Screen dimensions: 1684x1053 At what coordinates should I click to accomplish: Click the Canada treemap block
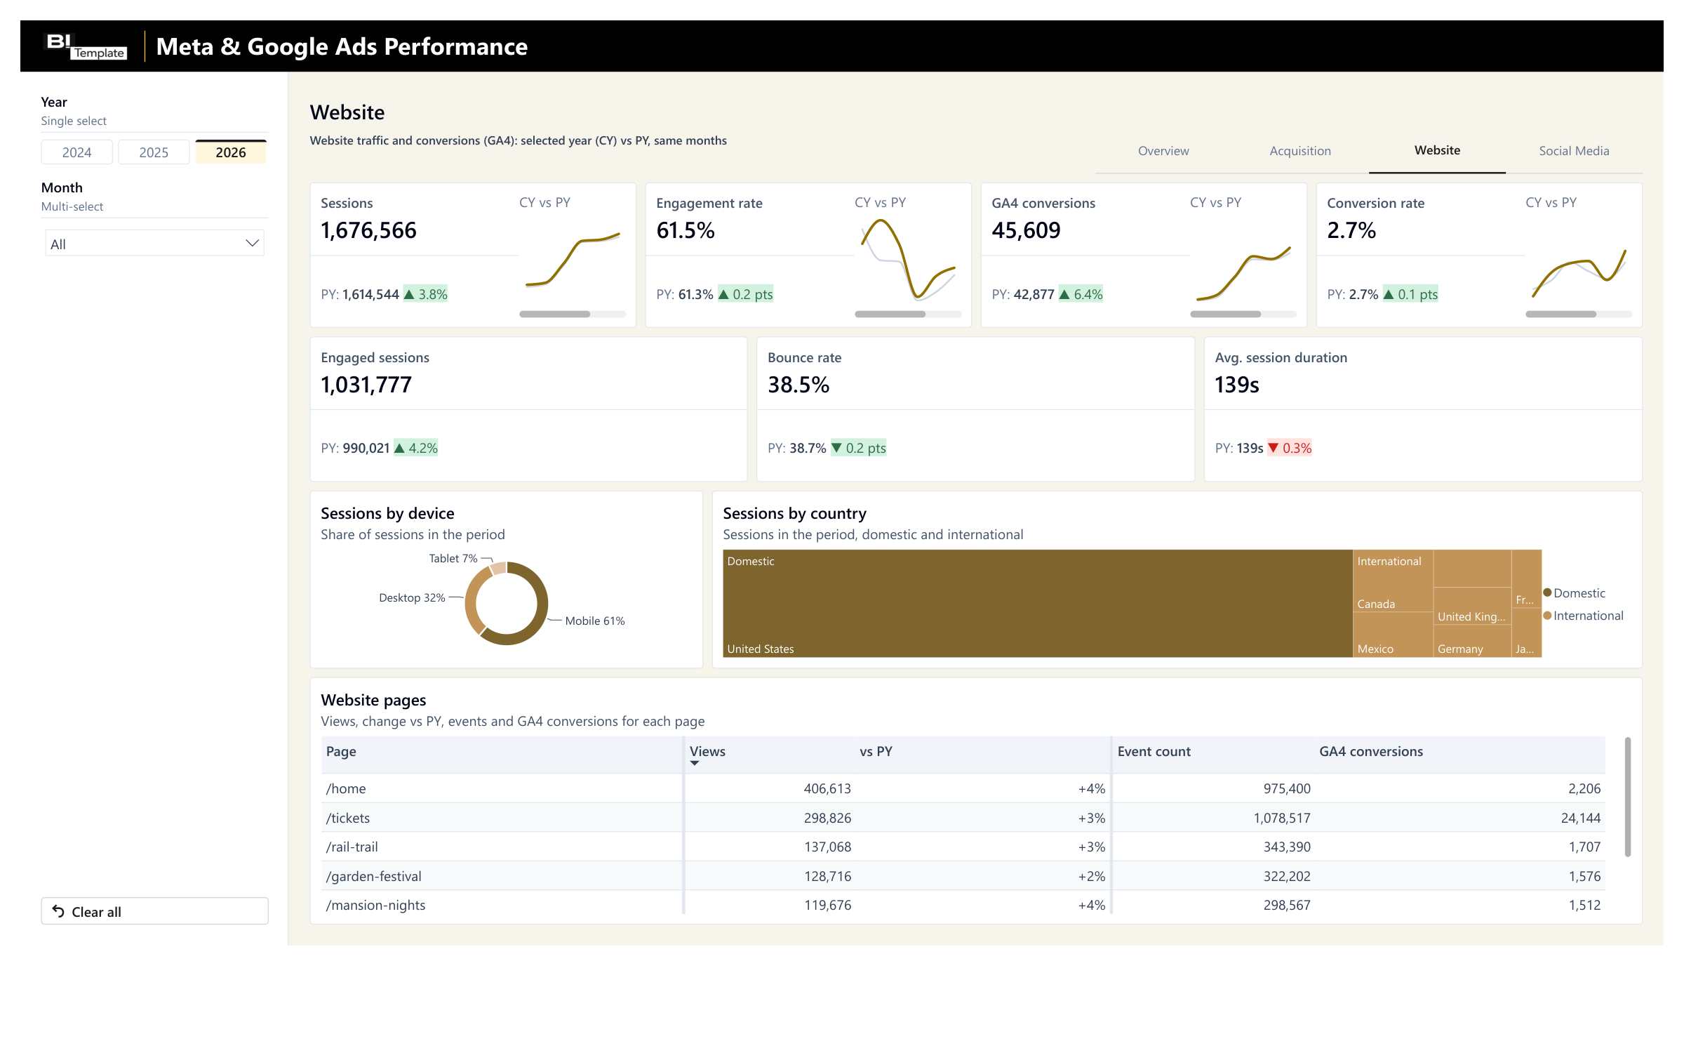tap(1392, 581)
